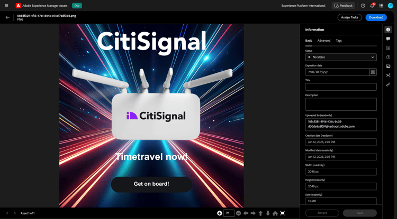This screenshot has height=219, width=397.
Task: Open the user profile avatar
Action: (391, 6)
